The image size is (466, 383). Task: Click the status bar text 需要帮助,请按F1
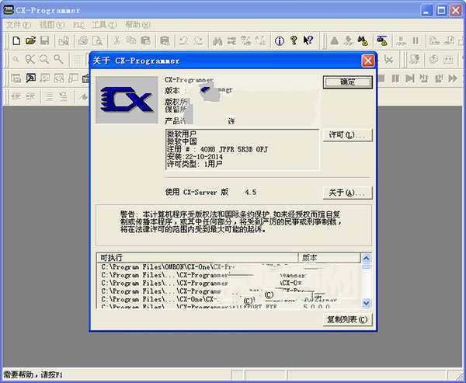tap(33, 375)
